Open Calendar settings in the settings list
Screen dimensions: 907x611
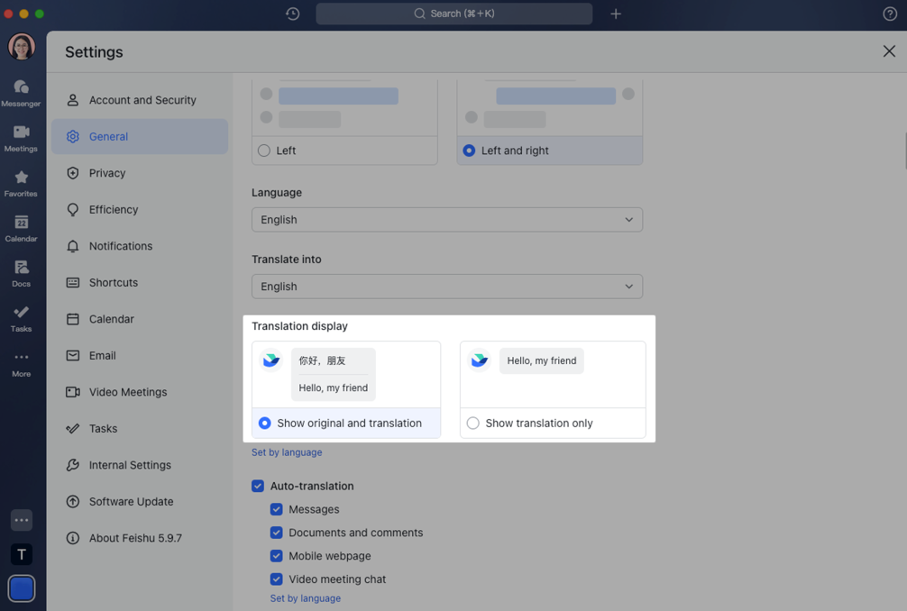(x=140, y=319)
